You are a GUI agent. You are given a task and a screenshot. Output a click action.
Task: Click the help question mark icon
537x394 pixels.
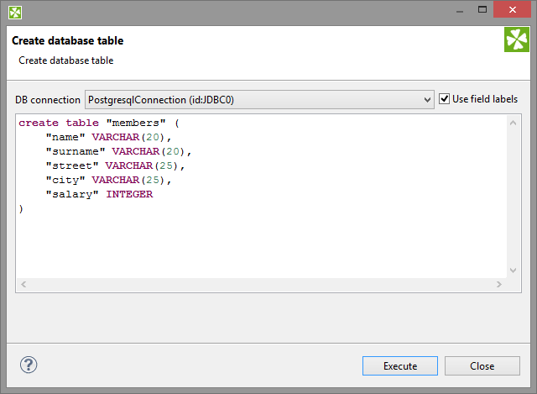pos(29,365)
